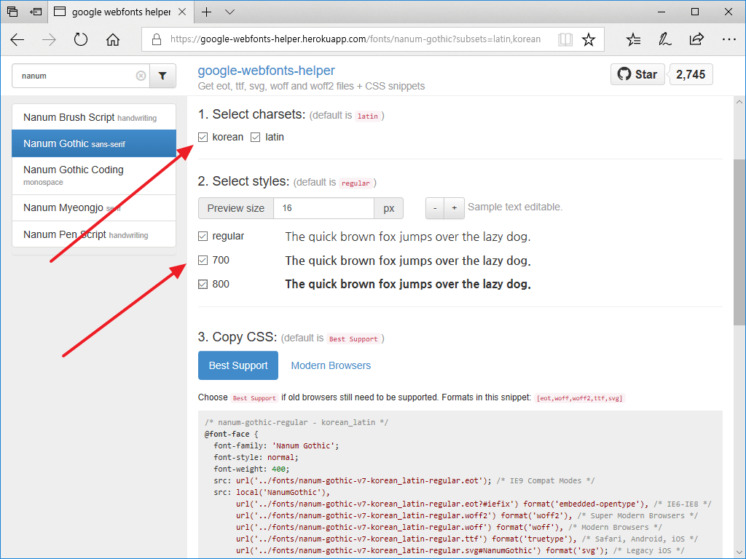Click the nanum-gothic-regular CSS comment line
Screen dimensions: 746x559
pos(297,422)
